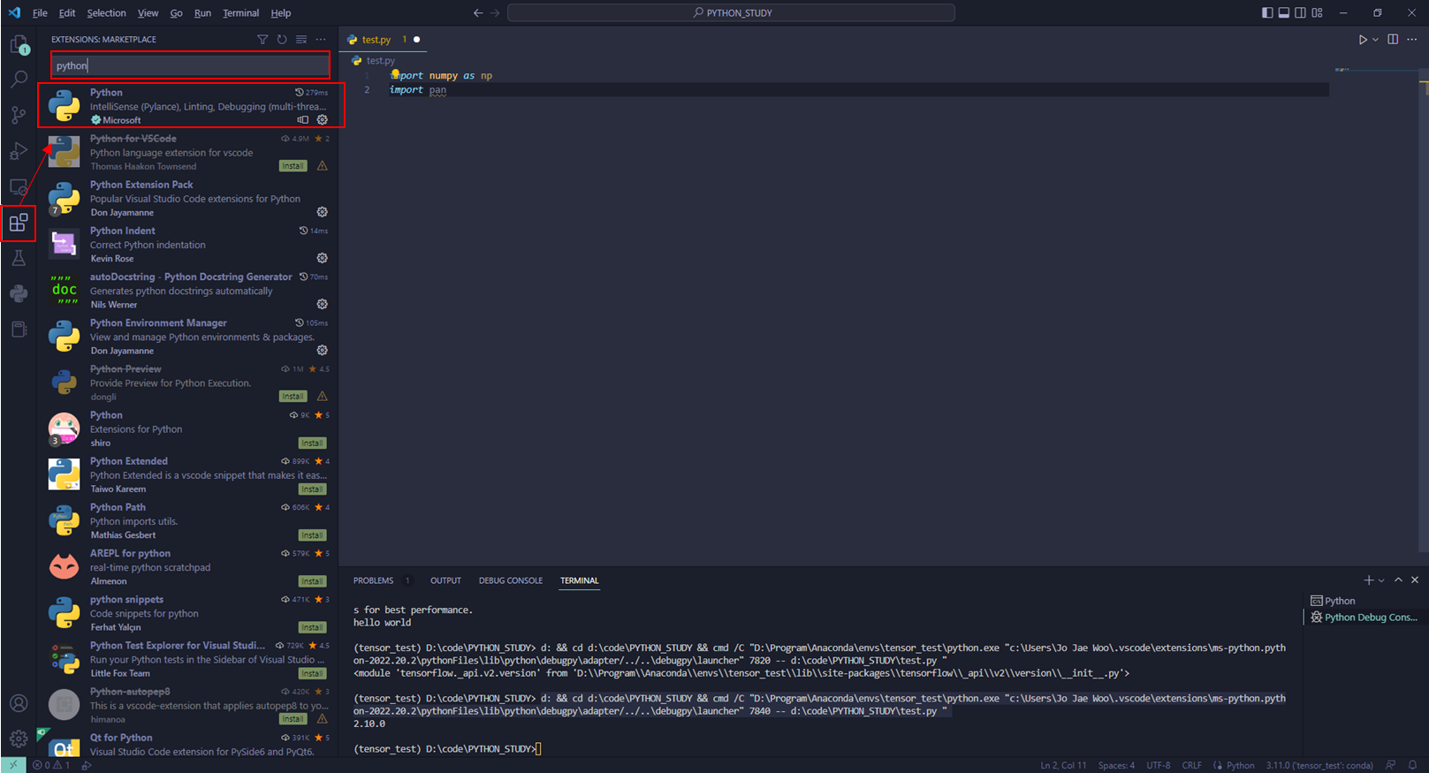Split the editor right
The width and height of the screenshot is (1429, 773).
tap(1393, 40)
